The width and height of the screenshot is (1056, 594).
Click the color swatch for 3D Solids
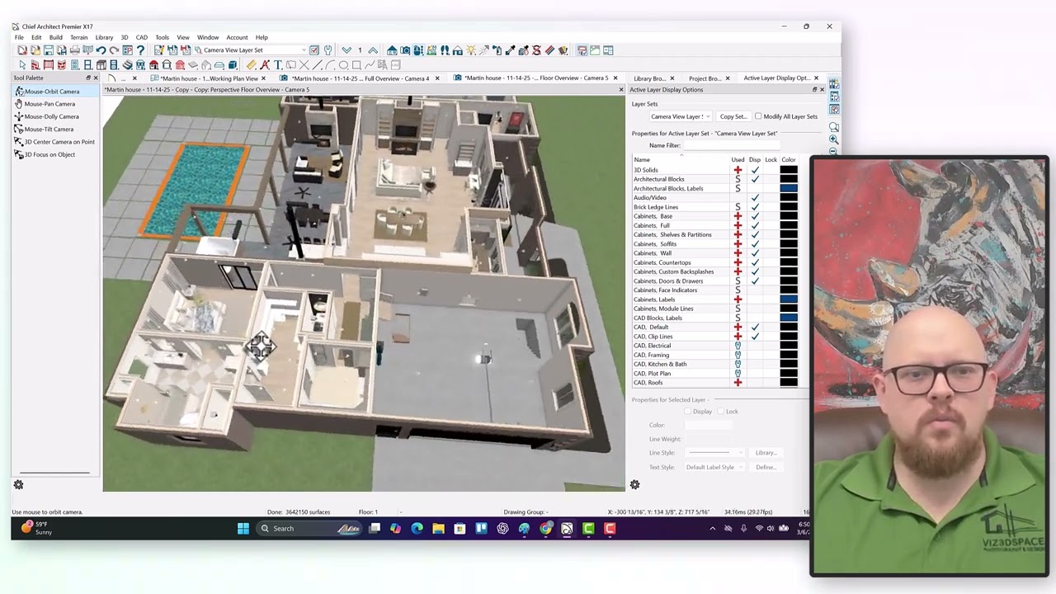[789, 170]
